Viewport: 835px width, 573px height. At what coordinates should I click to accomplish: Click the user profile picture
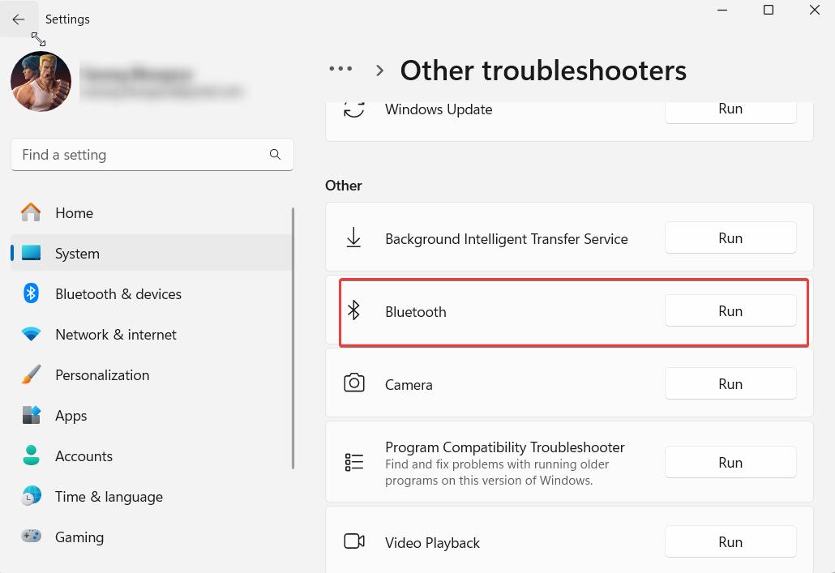coord(41,81)
